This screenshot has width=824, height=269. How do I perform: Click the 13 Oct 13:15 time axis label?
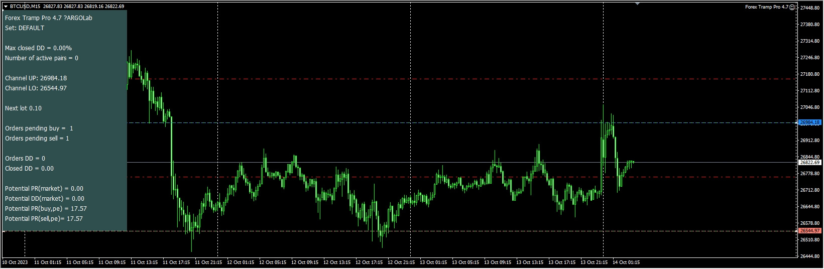tap(530, 262)
